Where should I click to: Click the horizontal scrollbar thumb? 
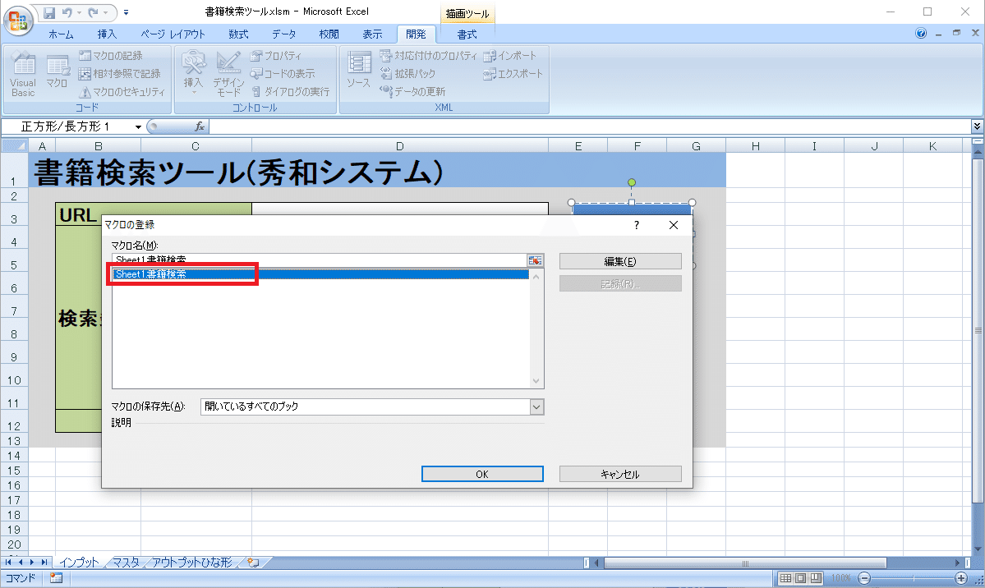click(745, 563)
